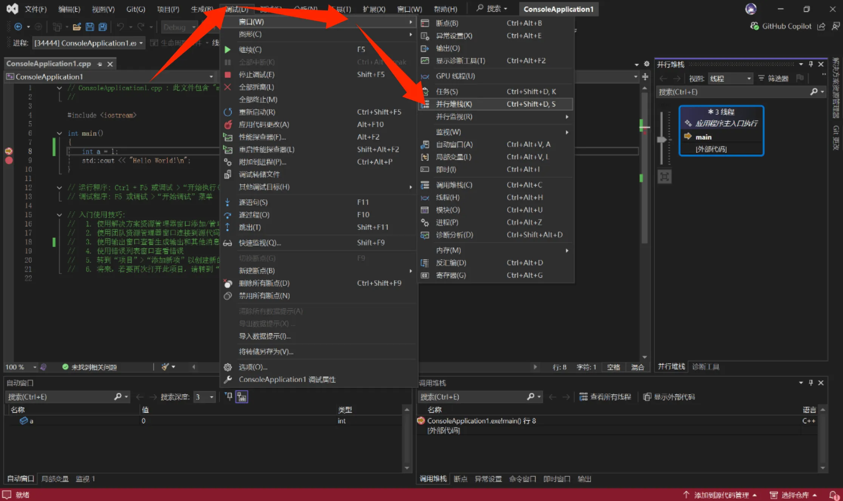Click the Continue (继续) debugging green arrow
Image resolution: width=843 pixels, height=501 pixels.
point(228,49)
